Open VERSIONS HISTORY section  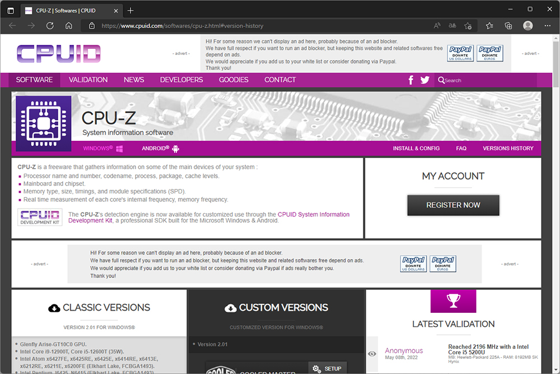(508, 149)
